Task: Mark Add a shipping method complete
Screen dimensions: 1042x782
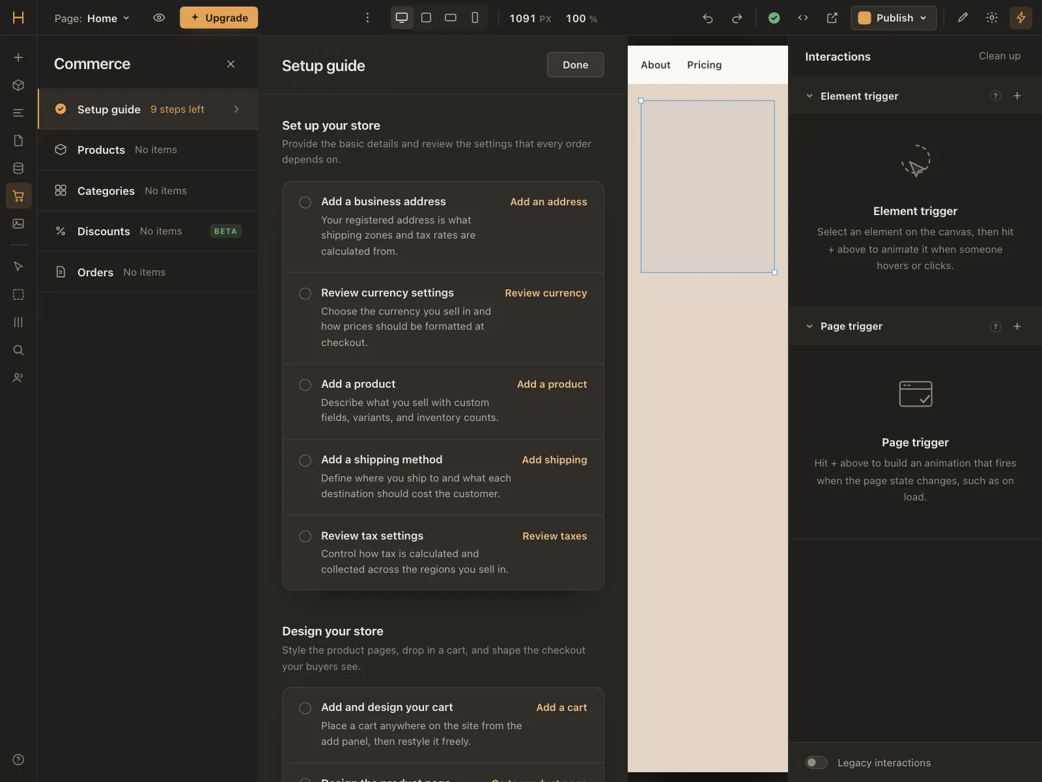Action: (x=305, y=461)
